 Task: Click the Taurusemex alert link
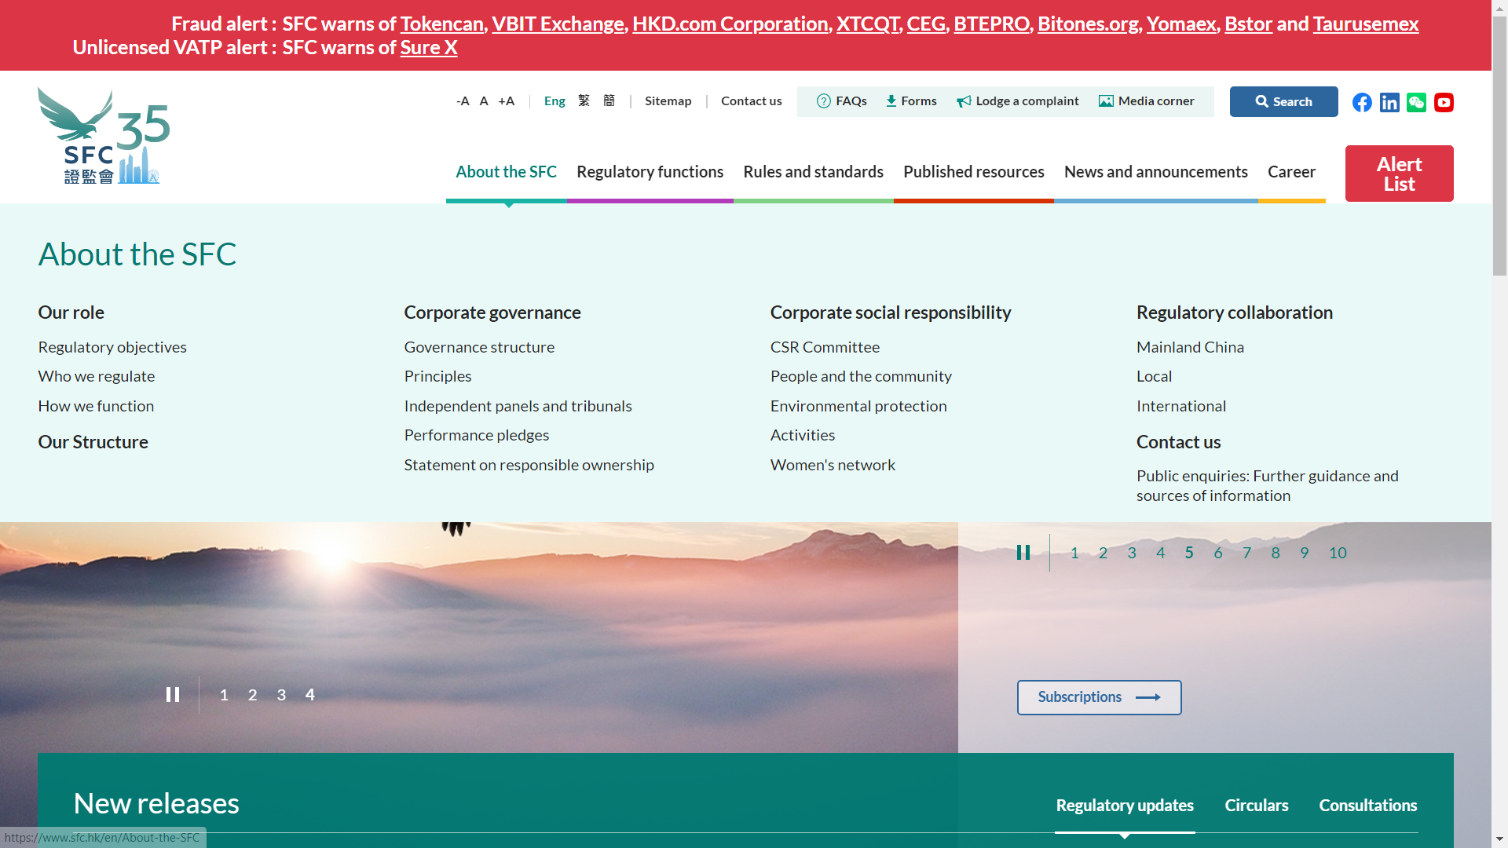1366,24
